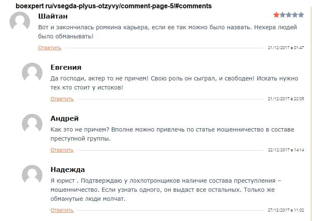Screen dimensions: 312x221
Task: Reply to Надежда's comment via Ответить
Action: pos(62,210)
